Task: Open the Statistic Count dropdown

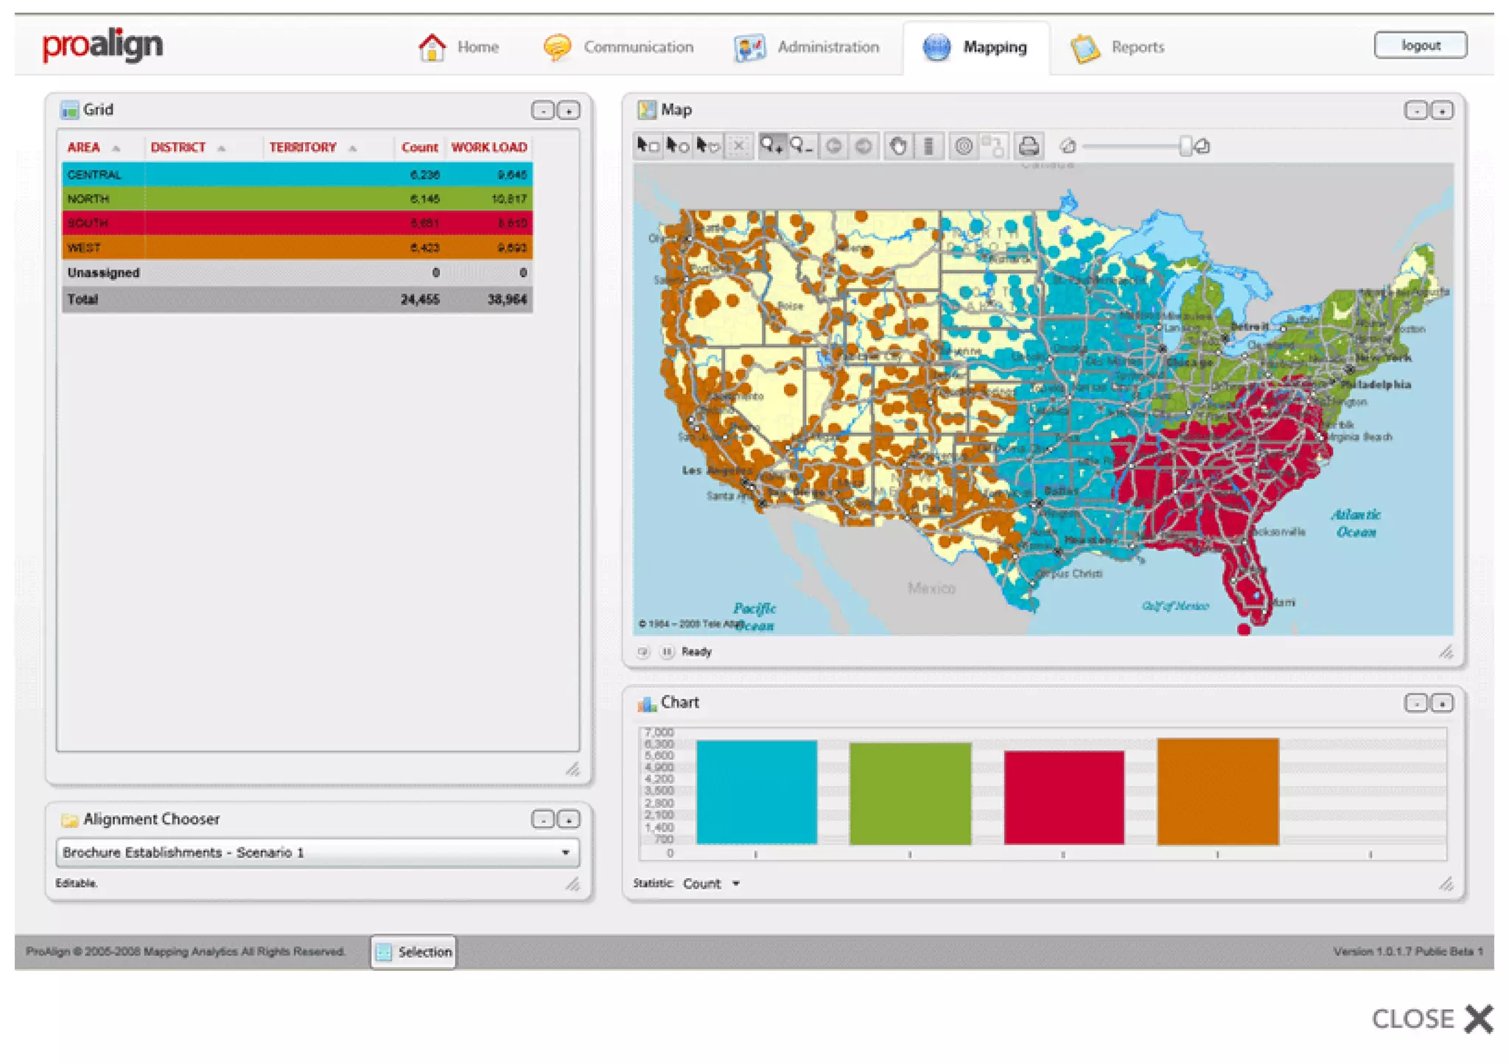Action: (735, 883)
